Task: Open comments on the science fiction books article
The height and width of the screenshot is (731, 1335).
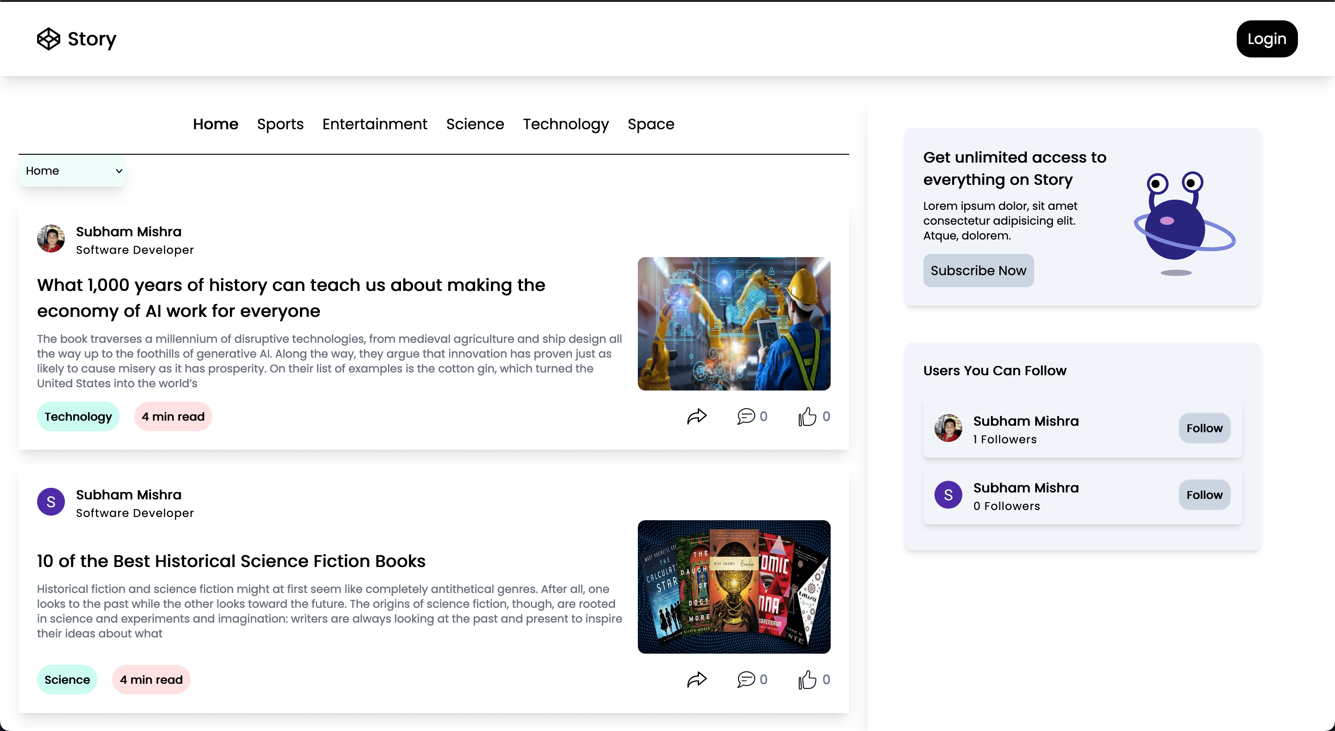Action: [746, 680]
